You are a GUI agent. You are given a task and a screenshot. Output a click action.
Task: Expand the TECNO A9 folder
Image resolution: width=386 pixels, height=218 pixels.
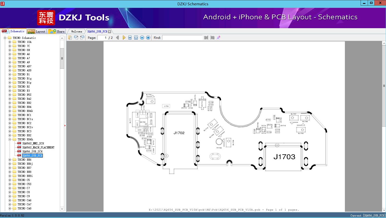pos(10,62)
